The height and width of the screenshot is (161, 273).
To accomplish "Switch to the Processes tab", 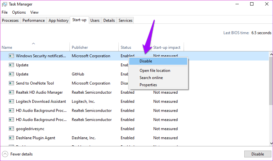I will pyautogui.click(x=10, y=20).
